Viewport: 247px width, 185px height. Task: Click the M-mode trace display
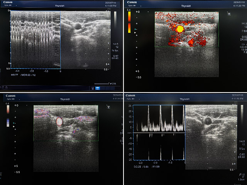point(36,40)
